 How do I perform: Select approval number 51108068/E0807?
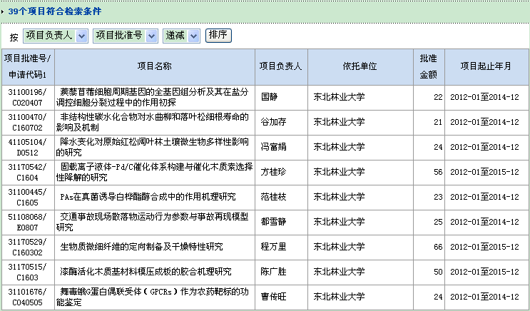[27, 222]
